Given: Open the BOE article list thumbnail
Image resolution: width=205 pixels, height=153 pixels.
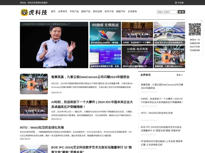Looking at the screenshot, I should tap(34, 149).
